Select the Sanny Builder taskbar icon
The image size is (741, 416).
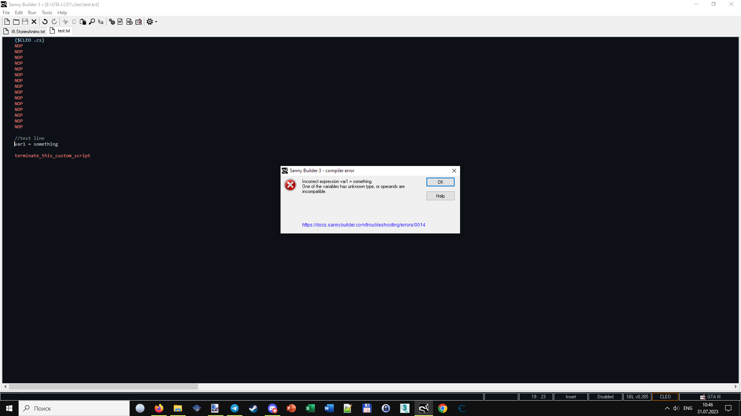pyautogui.click(x=423, y=408)
